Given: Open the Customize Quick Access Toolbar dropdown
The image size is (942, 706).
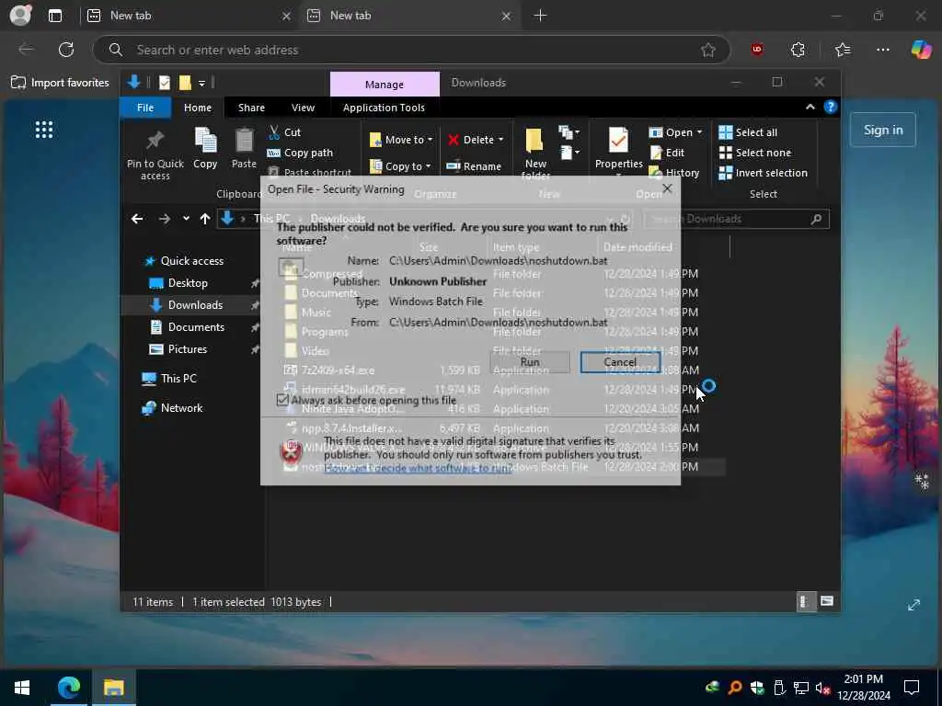Looking at the screenshot, I should (201, 83).
